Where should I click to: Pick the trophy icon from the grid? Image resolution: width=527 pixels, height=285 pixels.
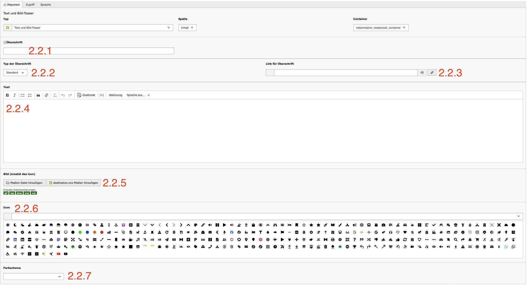(x=354, y=247)
